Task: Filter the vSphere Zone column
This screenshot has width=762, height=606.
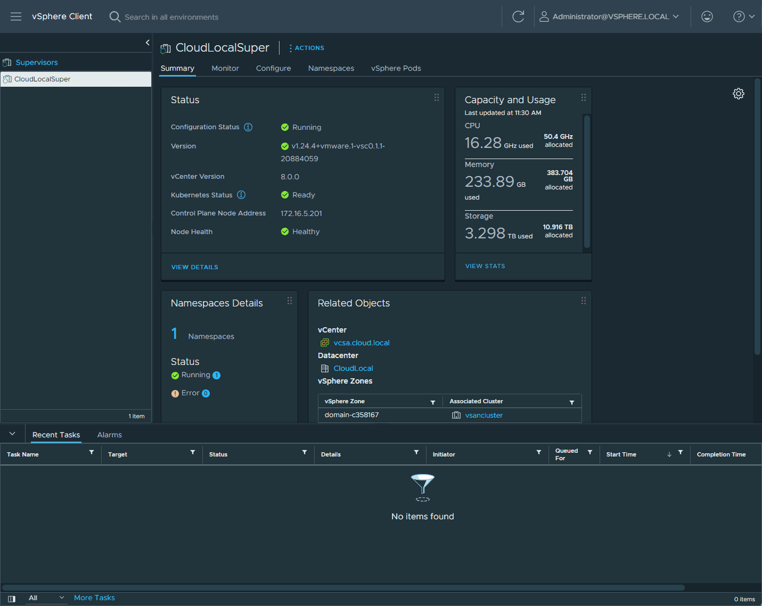Action: coord(433,402)
